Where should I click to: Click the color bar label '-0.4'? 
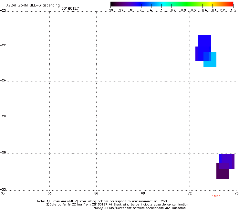[x=203, y=10]
